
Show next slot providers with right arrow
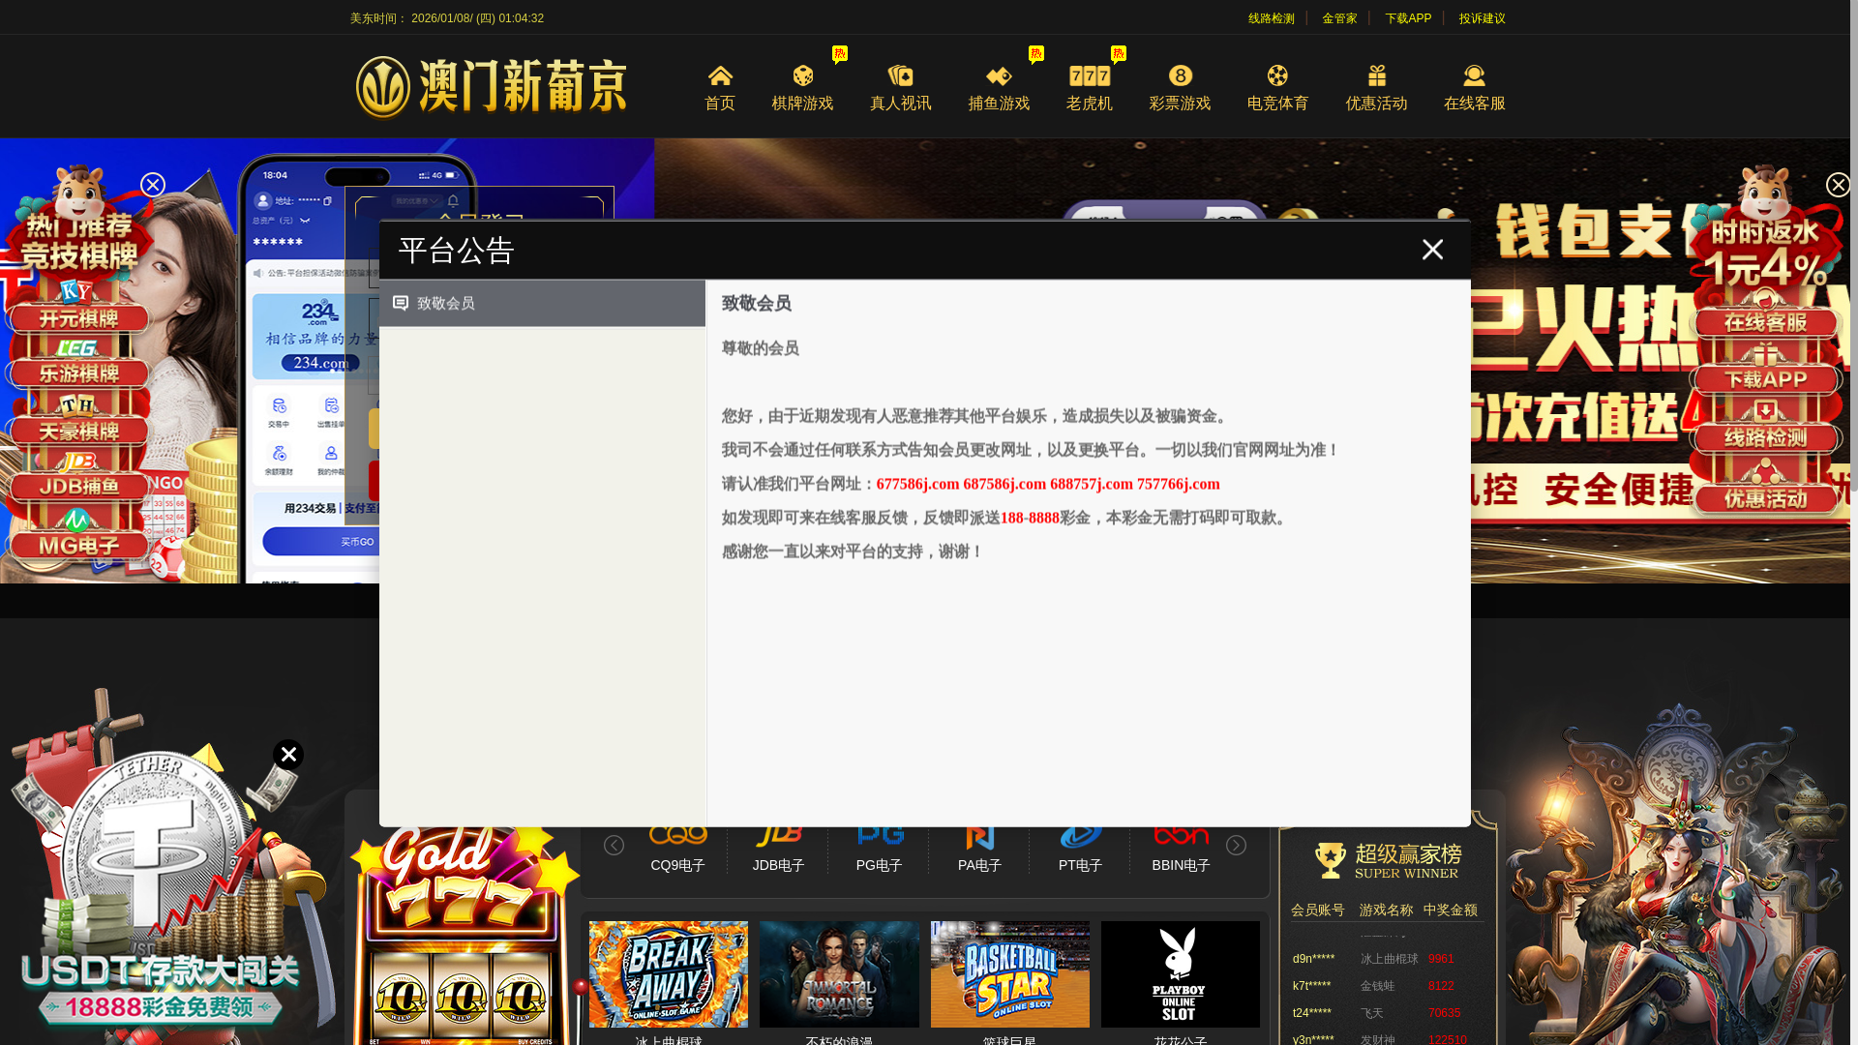1236,846
